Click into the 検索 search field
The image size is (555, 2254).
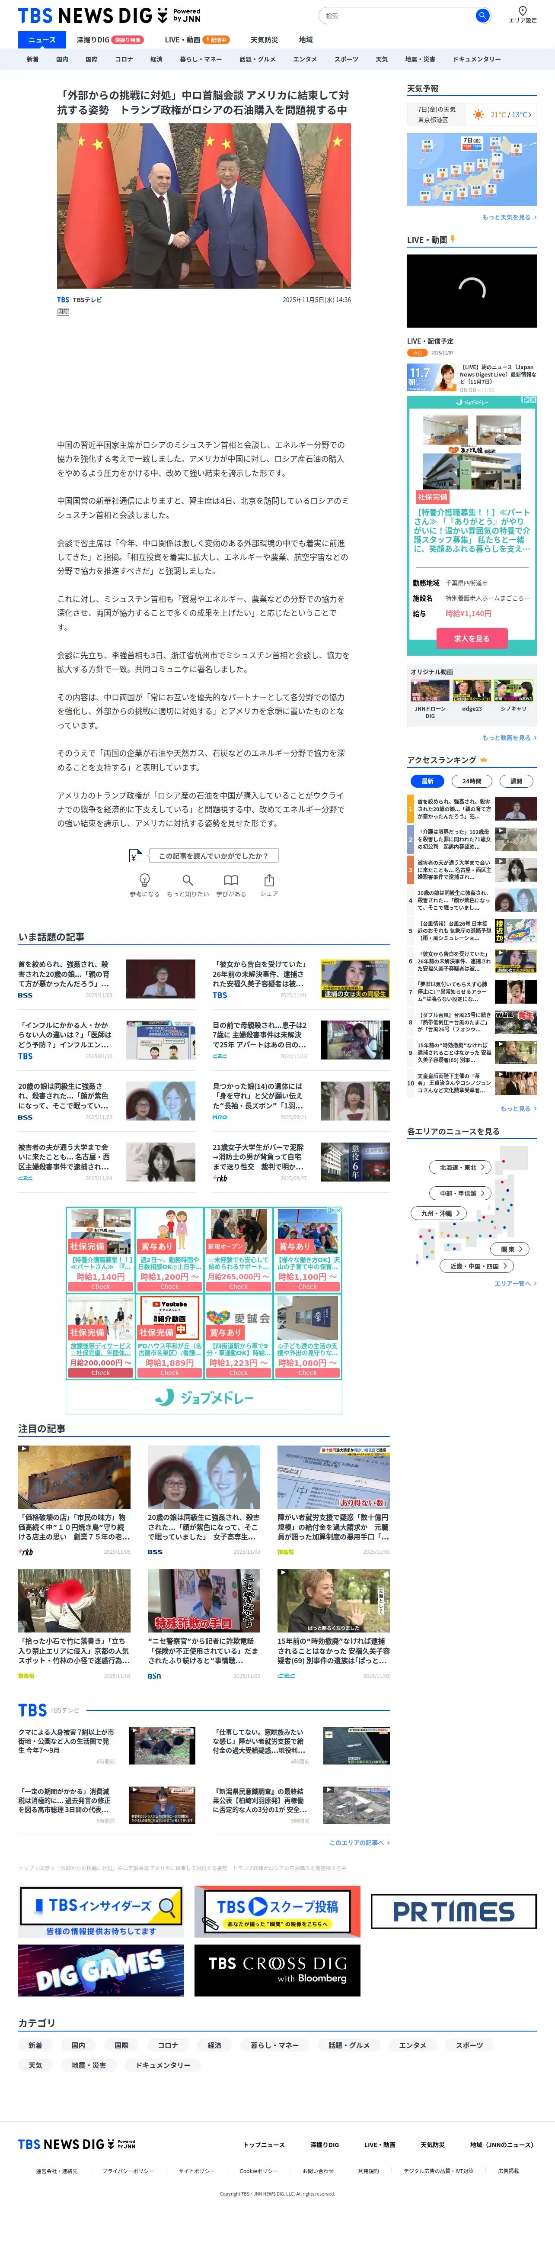pyautogui.click(x=397, y=16)
